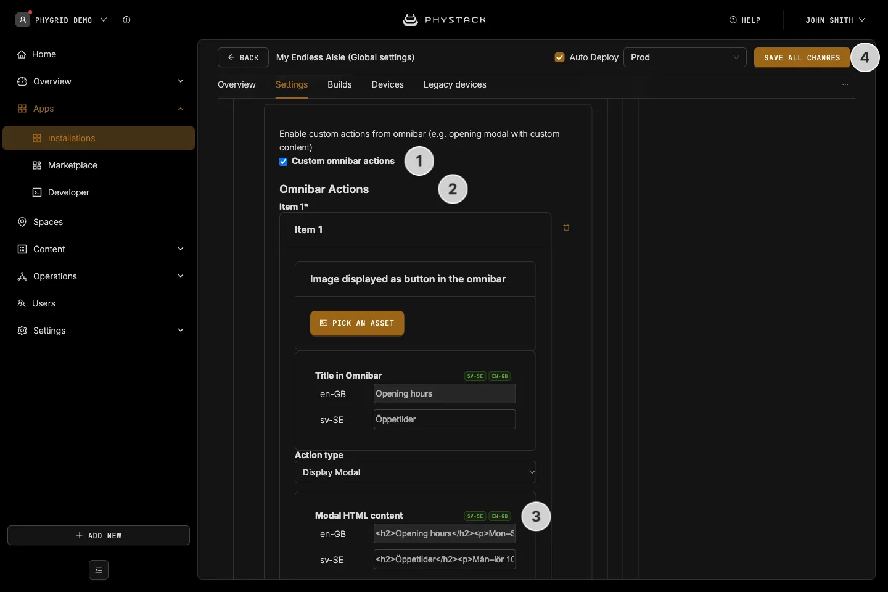Open Developer under Apps
This screenshot has width=888, height=592.
99,192
